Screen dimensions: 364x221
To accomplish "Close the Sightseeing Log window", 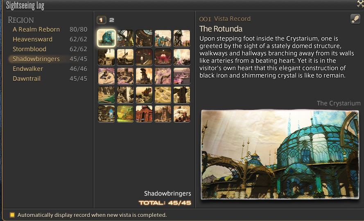I will [x=360, y=4].
